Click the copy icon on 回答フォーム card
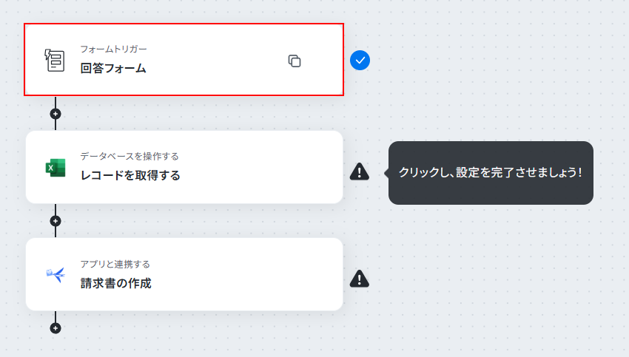629x357 pixels. 295,61
